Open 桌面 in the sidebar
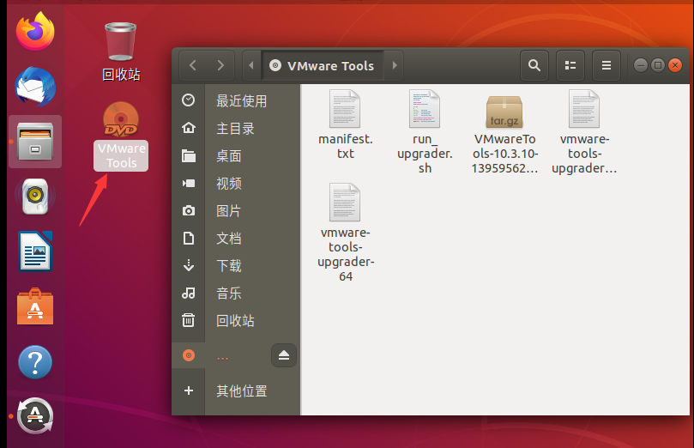694x448 pixels. (x=236, y=156)
